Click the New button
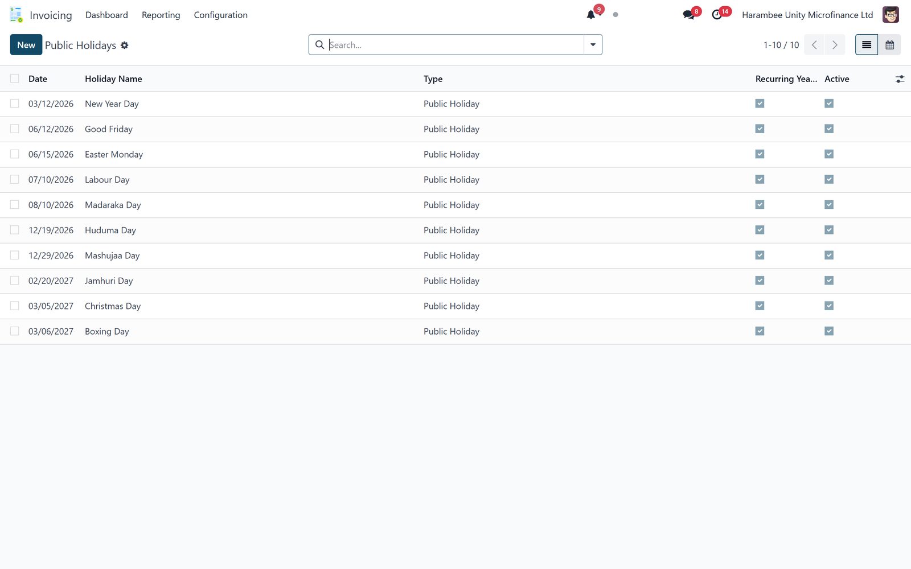The image size is (911, 569). 26,45
